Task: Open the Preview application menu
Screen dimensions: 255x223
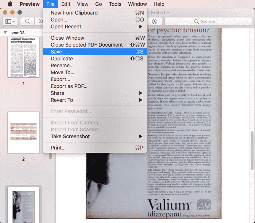Action: coord(30,4)
